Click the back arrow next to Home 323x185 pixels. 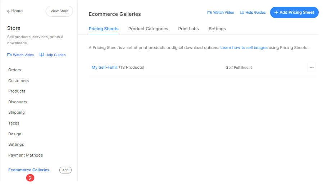[x=9, y=11]
